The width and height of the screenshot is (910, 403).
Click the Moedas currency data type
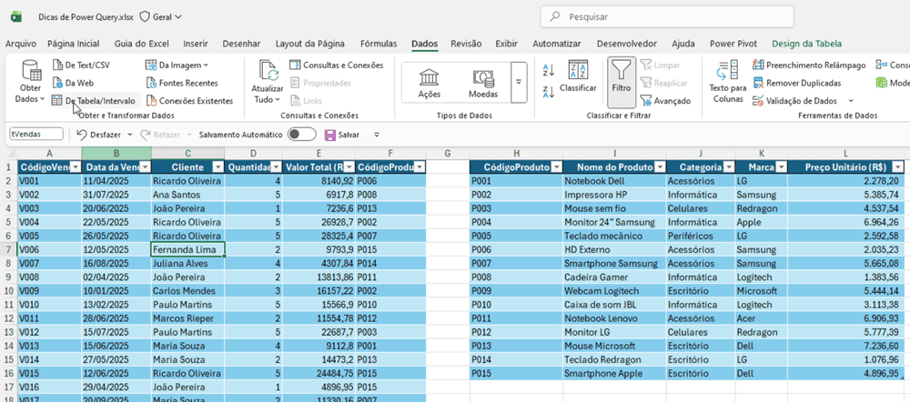click(x=482, y=80)
